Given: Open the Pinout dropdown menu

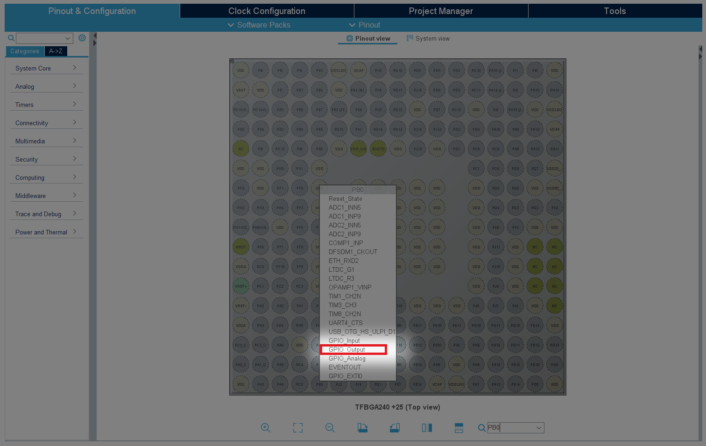Looking at the screenshot, I should [365, 25].
